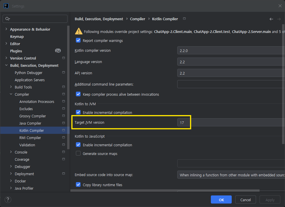Click the left tree vertical scrollbar
Screen dimensions: 285x207
68,87
